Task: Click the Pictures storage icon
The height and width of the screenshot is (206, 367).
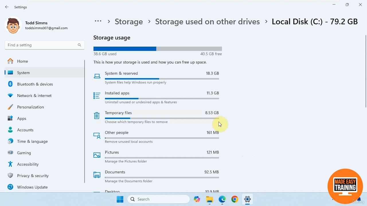Action: (x=97, y=155)
